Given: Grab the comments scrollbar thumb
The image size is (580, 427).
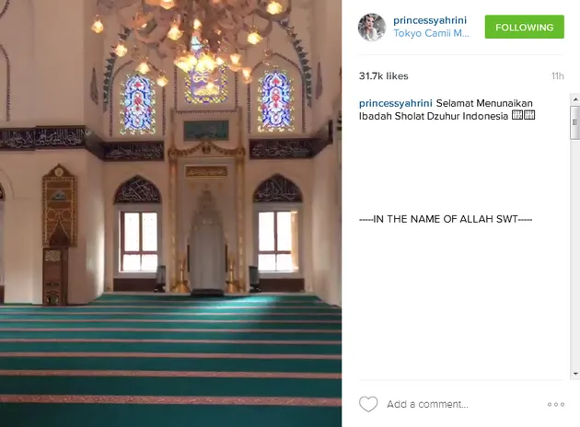Looking at the screenshot, I should 575,122.
